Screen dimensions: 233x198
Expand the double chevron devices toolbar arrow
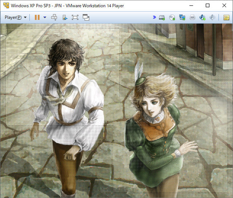click(x=154, y=17)
